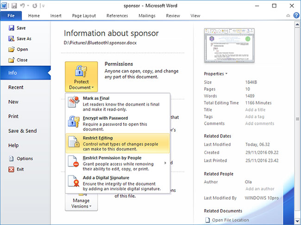Switch to the View tab

[x=195, y=16]
